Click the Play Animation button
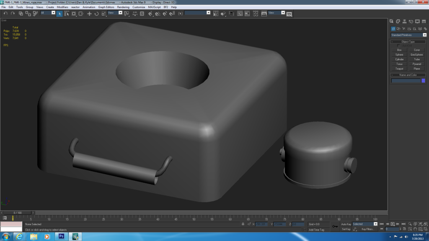 (393, 224)
